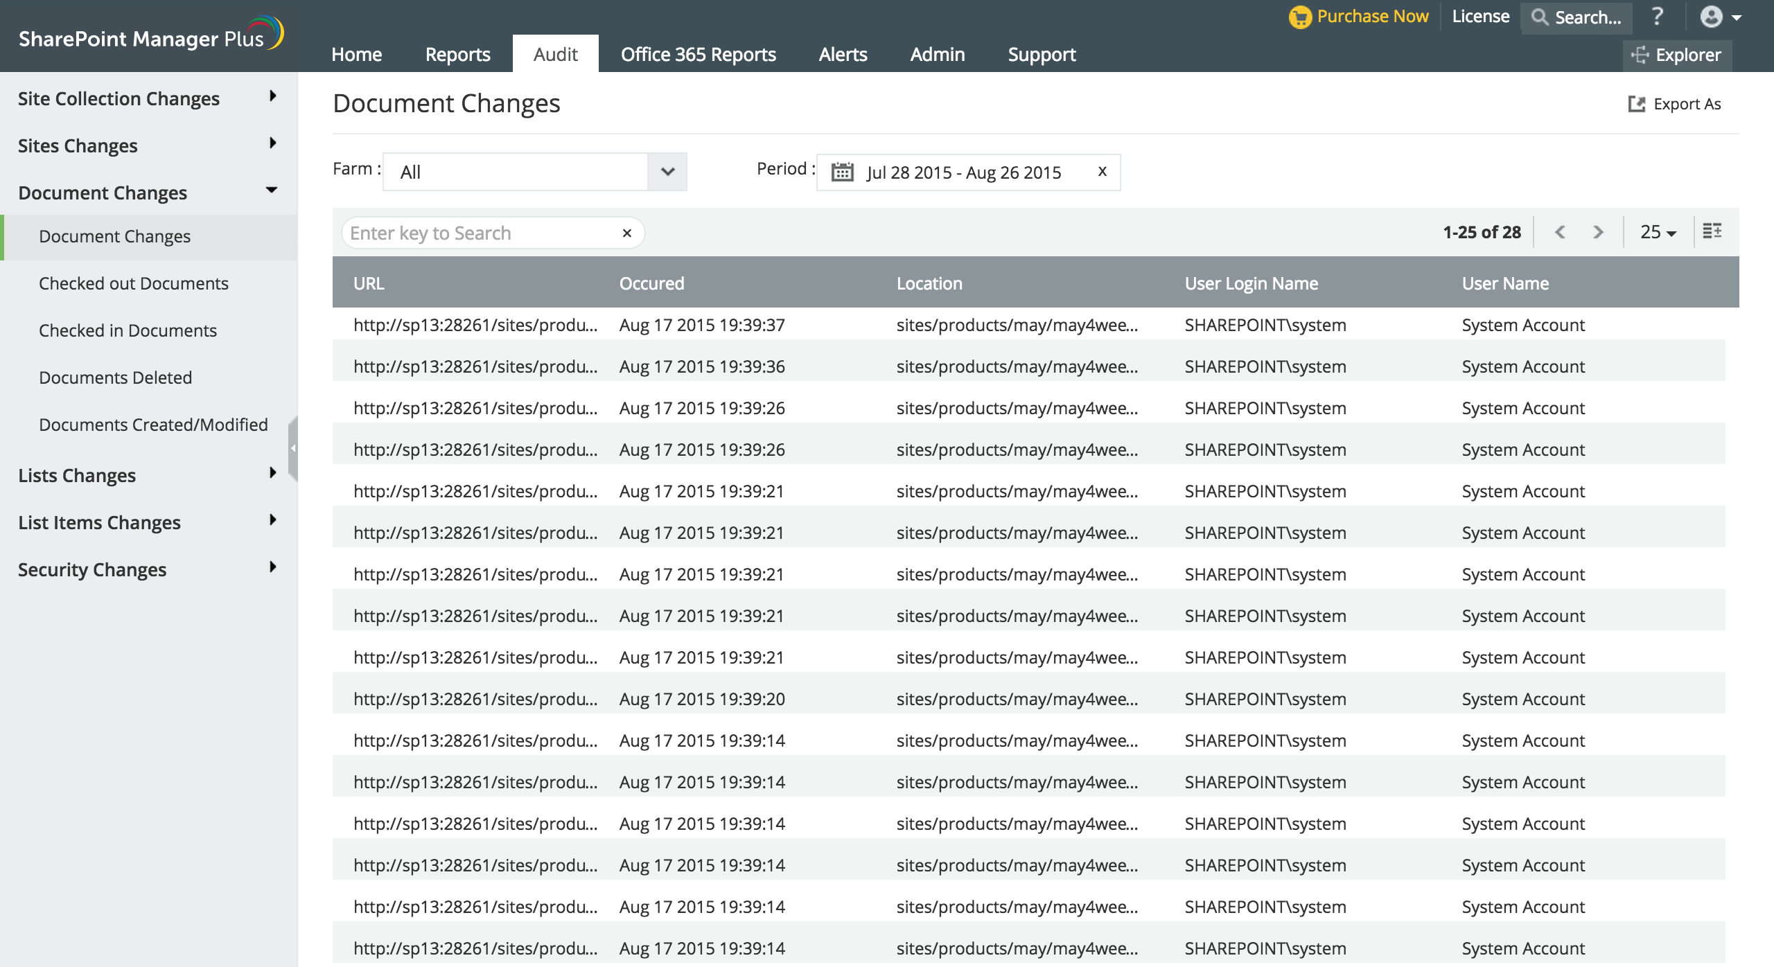Click the Purchase Now cart icon
Image resolution: width=1774 pixels, height=967 pixels.
[1300, 17]
